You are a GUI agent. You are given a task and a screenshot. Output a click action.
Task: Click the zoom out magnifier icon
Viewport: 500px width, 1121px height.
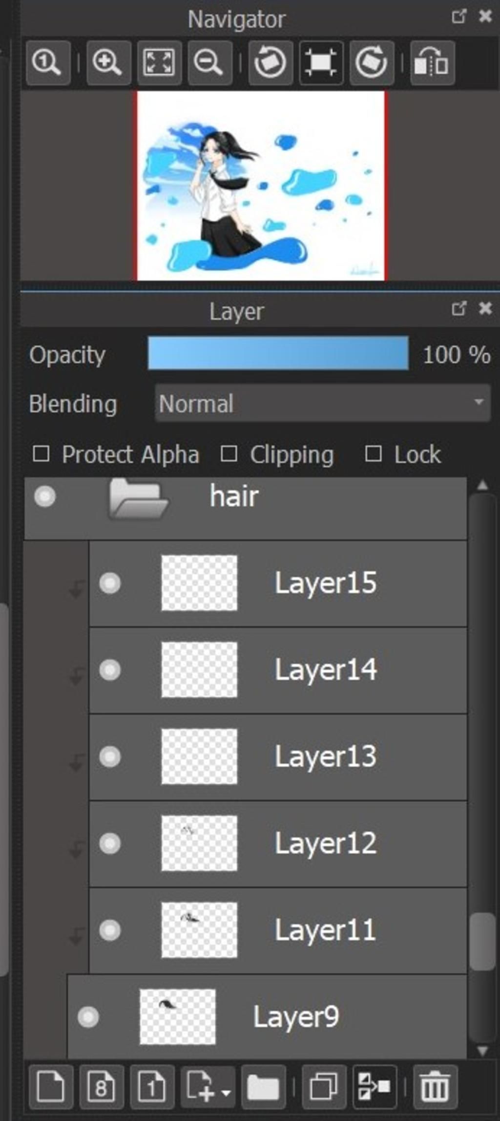point(209,63)
